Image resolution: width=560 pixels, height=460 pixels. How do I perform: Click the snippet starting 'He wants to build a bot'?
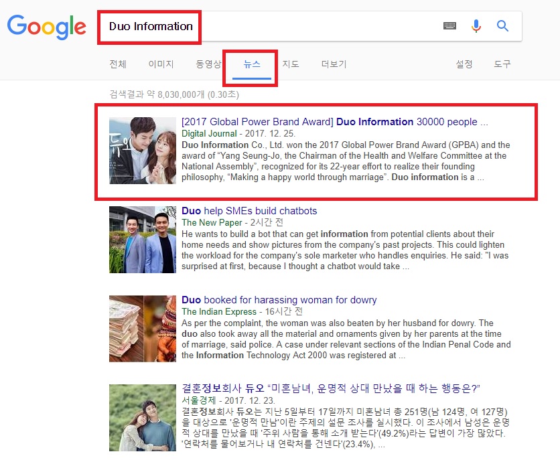point(345,250)
